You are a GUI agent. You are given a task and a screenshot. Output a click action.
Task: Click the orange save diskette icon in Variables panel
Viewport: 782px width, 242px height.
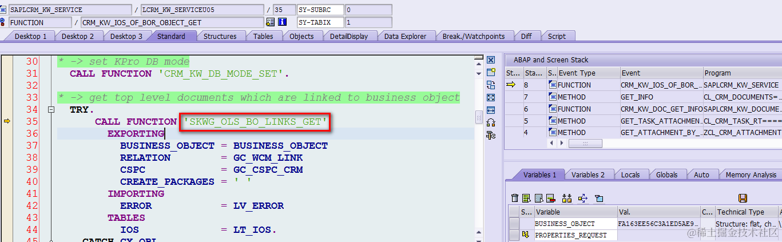pos(743,199)
